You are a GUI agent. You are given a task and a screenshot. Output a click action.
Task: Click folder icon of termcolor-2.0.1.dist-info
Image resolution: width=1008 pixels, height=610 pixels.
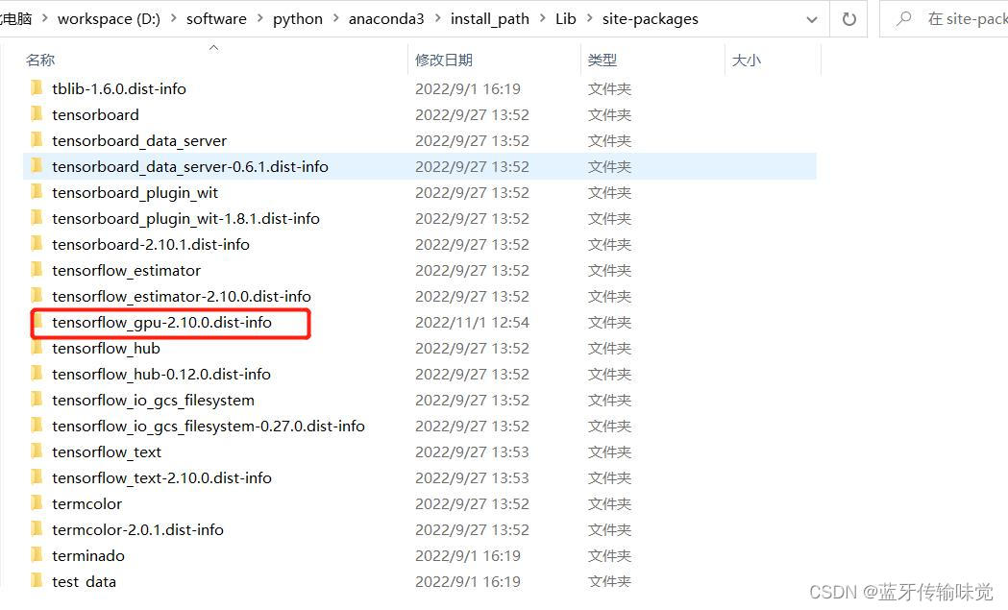click(x=37, y=529)
